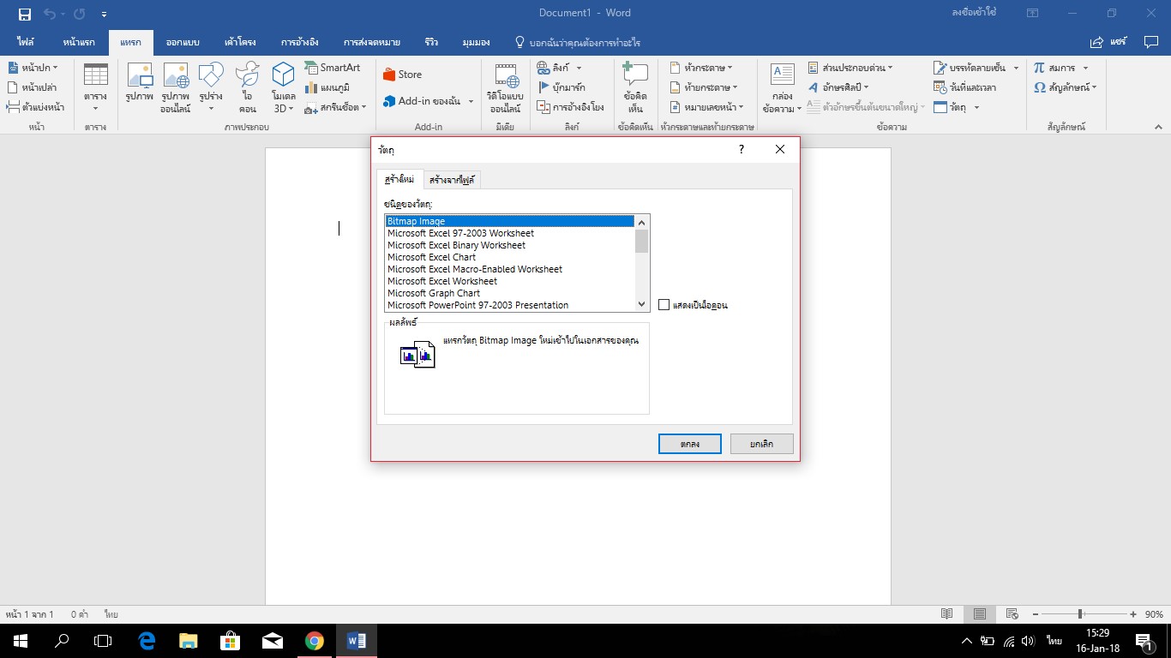Screen dimensions: 1171x658
Task: Collapse the ribbon with the chevron
Action: [x=1157, y=127]
